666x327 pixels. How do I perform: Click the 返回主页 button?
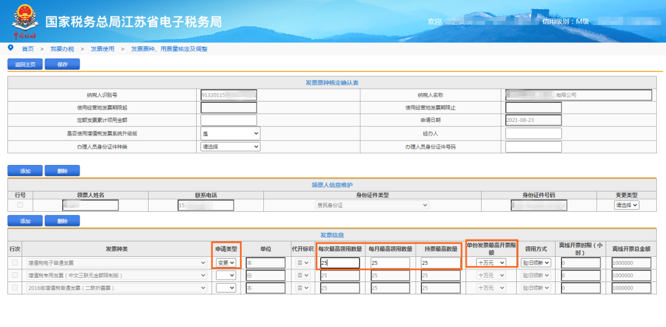point(25,65)
